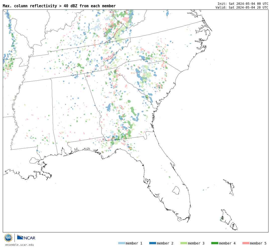Click the member 2 dark blue swatch
Image resolution: width=271 pixels, height=248 pixels.
coord(153,243)
